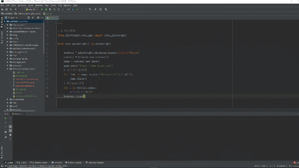Open the Project view dropdown
The height and width of the screenshot is (168, 299).
11,17
